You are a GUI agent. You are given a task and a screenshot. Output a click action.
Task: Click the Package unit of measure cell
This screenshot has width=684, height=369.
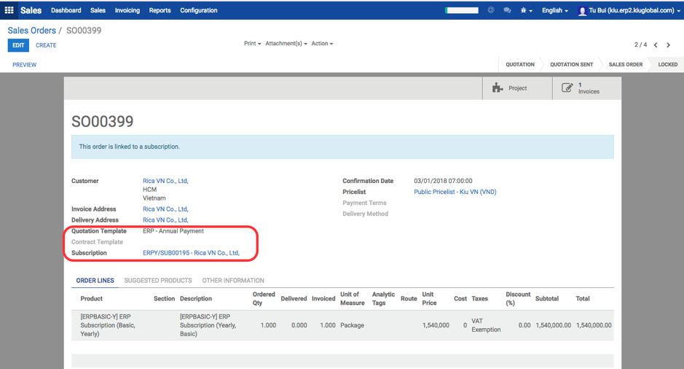[x=352, y=325]
